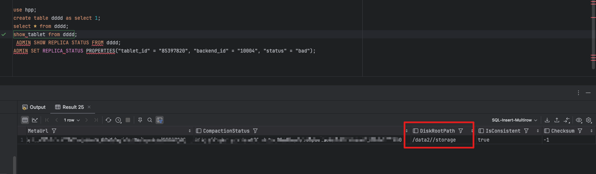Close the Result 25 tab

point(89,107)
